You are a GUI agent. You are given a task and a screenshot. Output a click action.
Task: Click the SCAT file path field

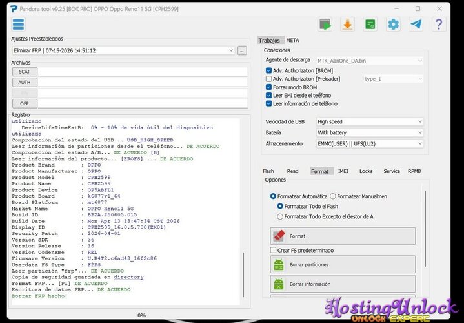[143, 72]
